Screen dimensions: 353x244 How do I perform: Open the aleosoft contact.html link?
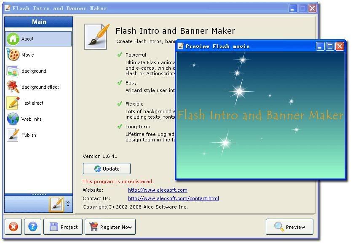173,198
